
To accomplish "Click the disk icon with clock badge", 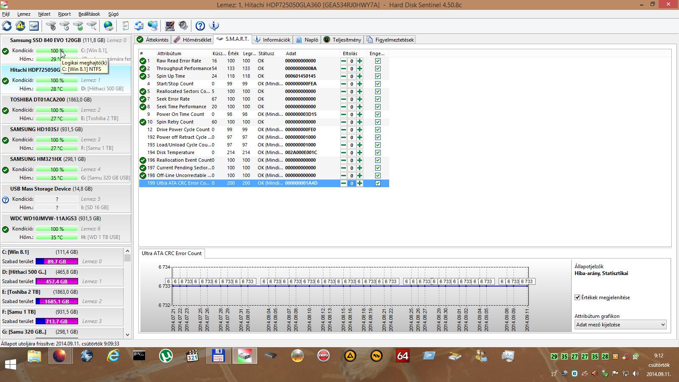I will tap(65, 26).
